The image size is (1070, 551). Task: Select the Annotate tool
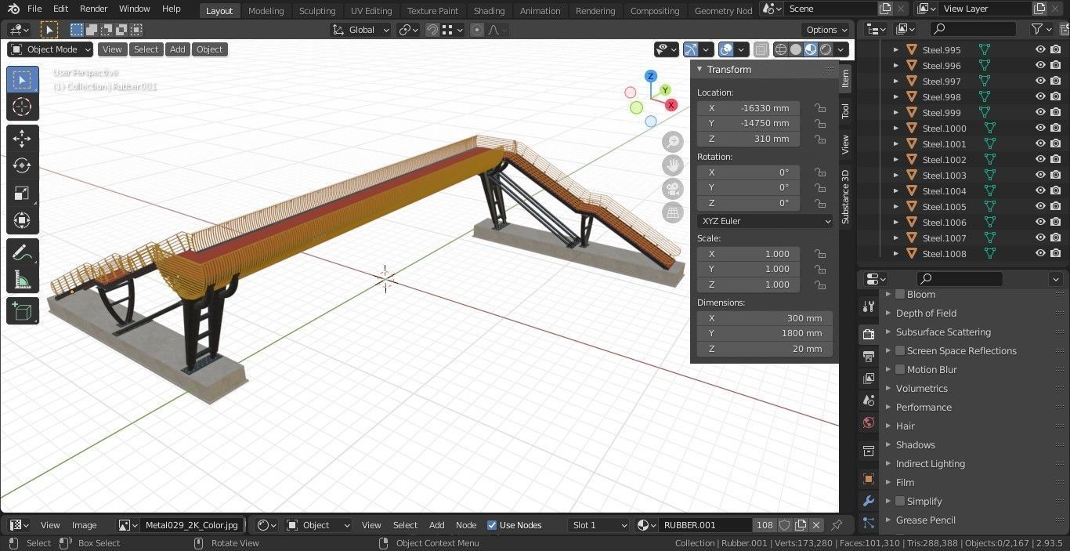pyautogui.click(x=22, y=252)
